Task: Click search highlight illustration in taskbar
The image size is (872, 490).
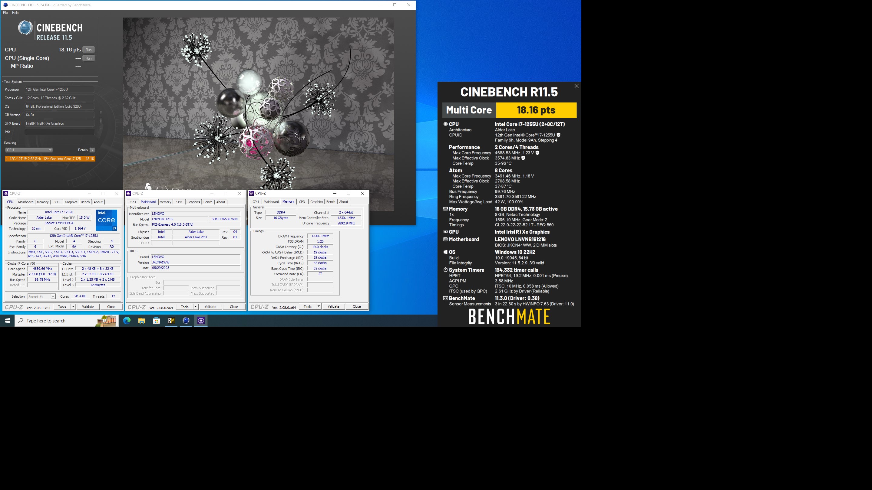Action: click(106, 321)
